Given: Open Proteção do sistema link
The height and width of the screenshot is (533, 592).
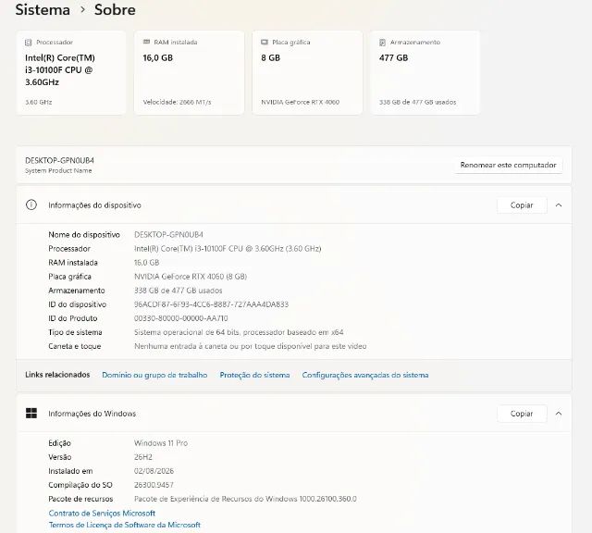Looking at the screenshot, I should click(x=255, y=375).
